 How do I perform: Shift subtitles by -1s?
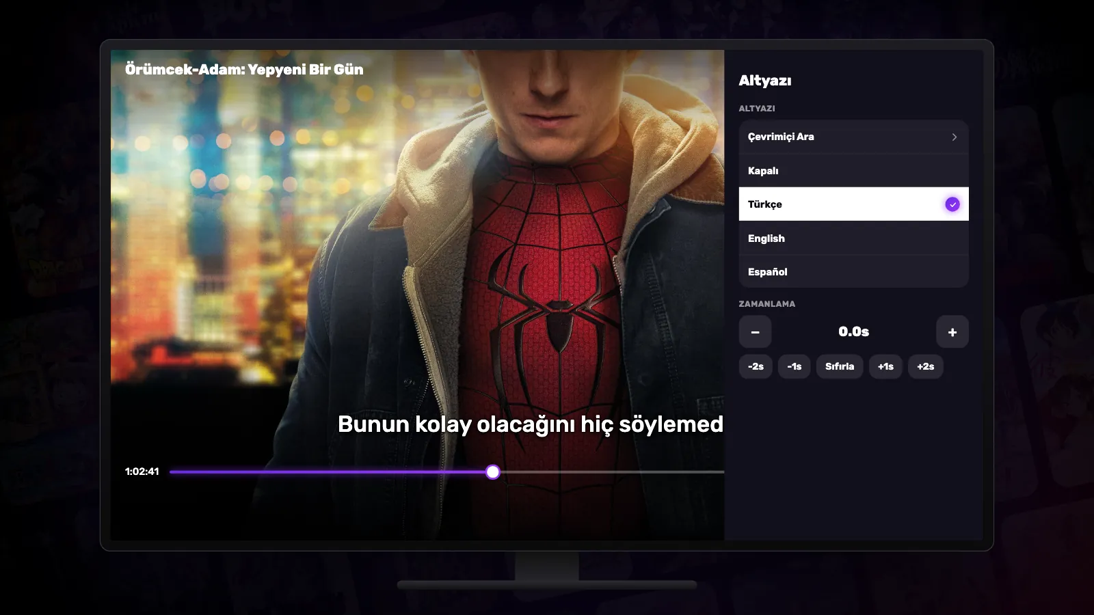[795, 366]
